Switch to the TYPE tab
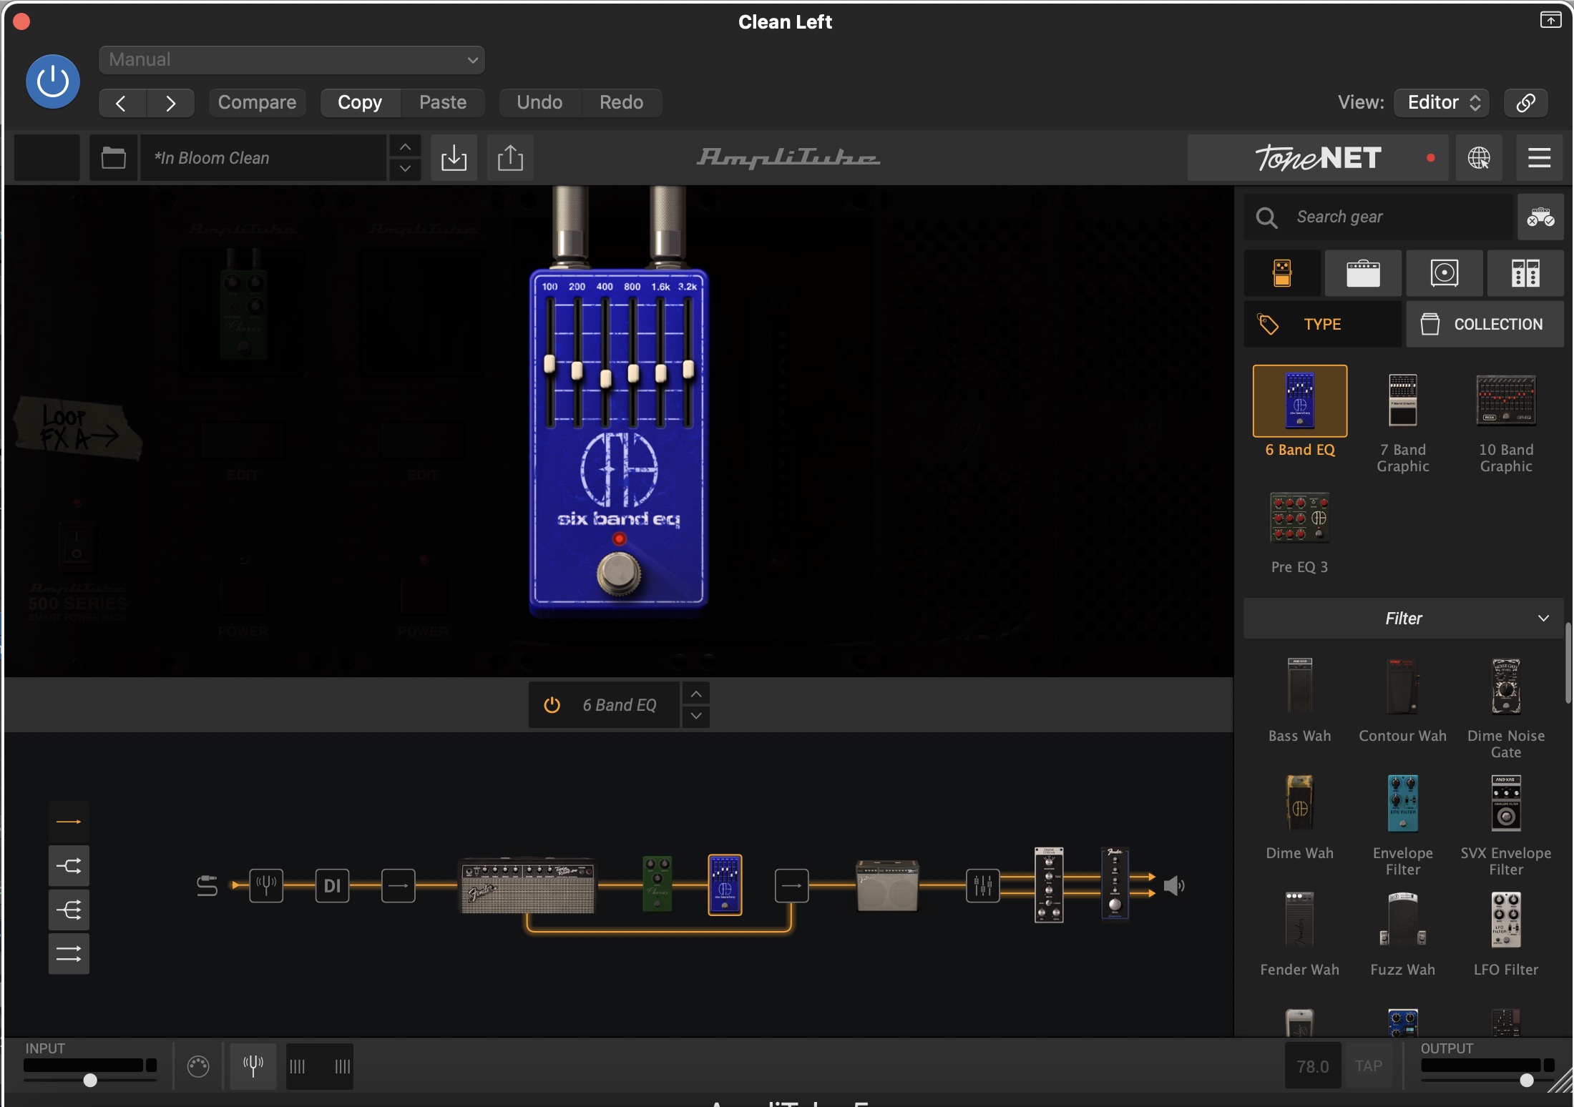The height and width of the screenshot is (1107, 1574). pos(1322,324)
